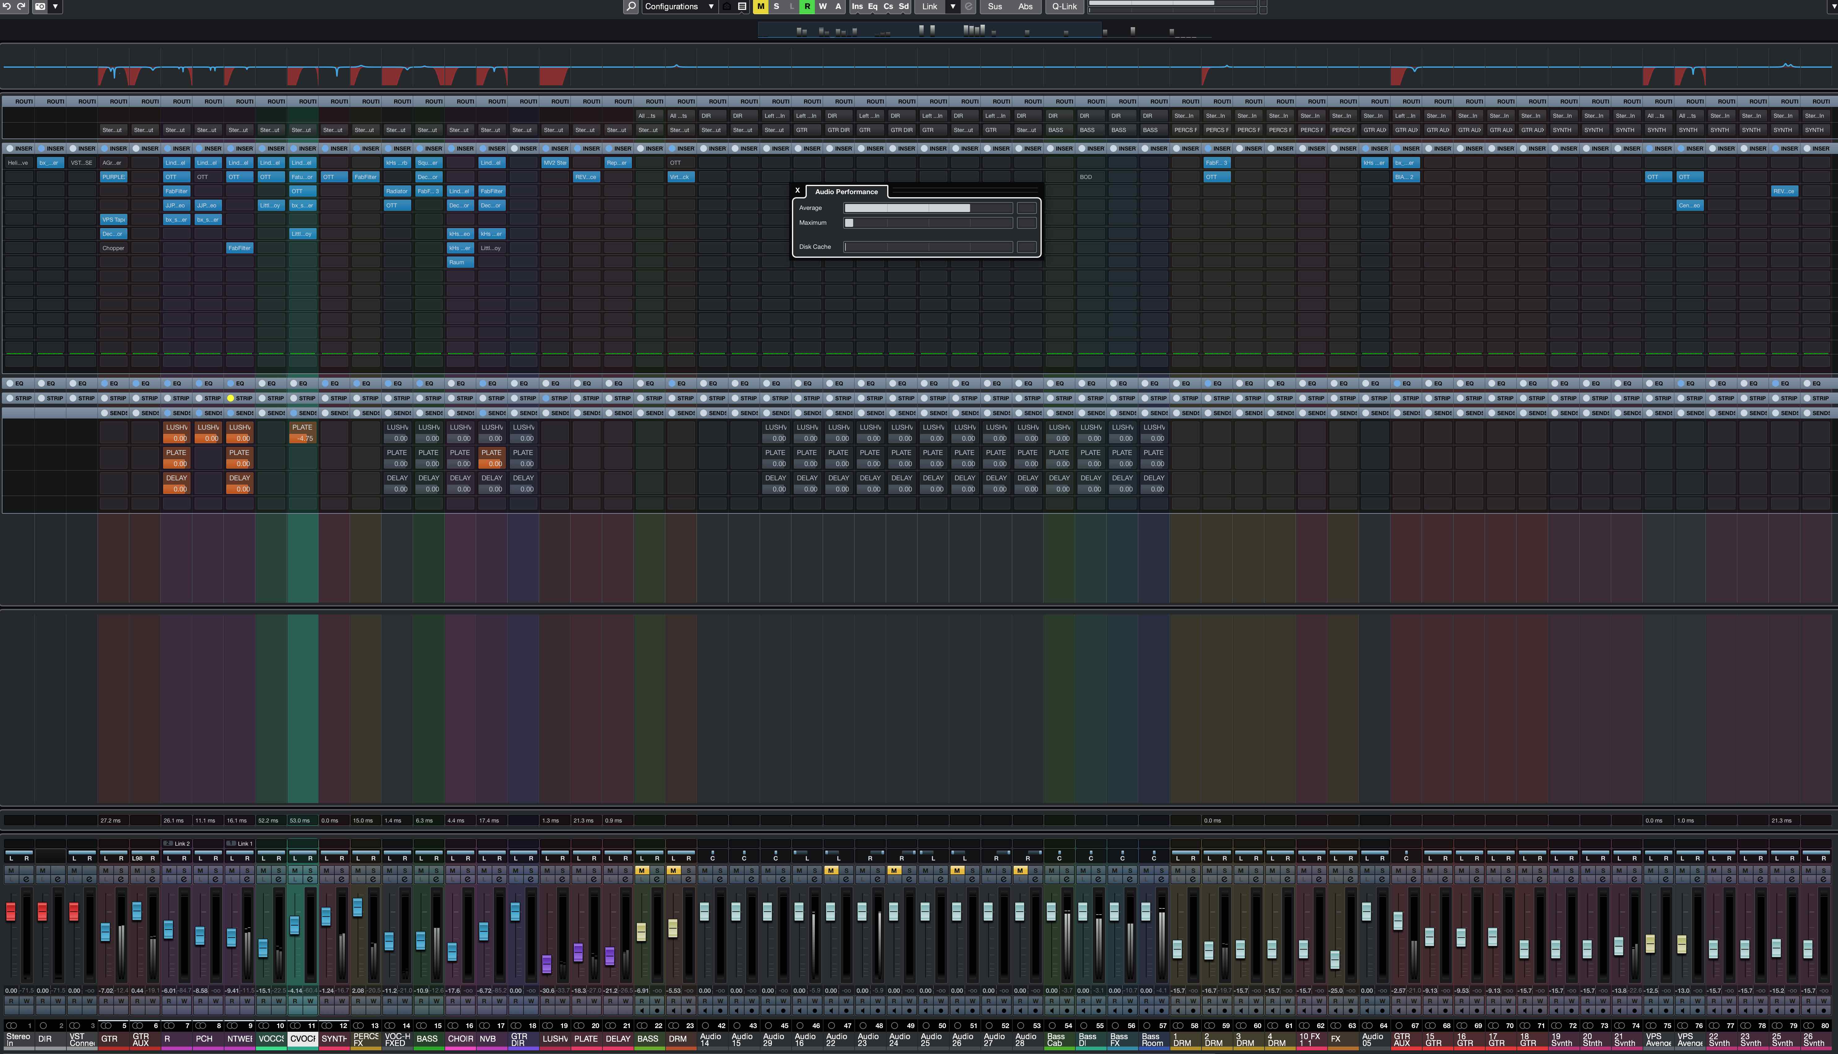Viewport: 1838px width, 1054px height.
Task: Click the undo arrow icon
Action: pos(6,6)
